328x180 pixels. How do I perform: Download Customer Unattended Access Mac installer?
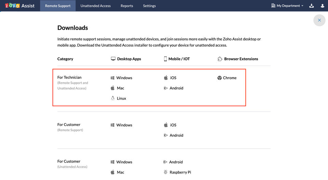coord(120,172)
